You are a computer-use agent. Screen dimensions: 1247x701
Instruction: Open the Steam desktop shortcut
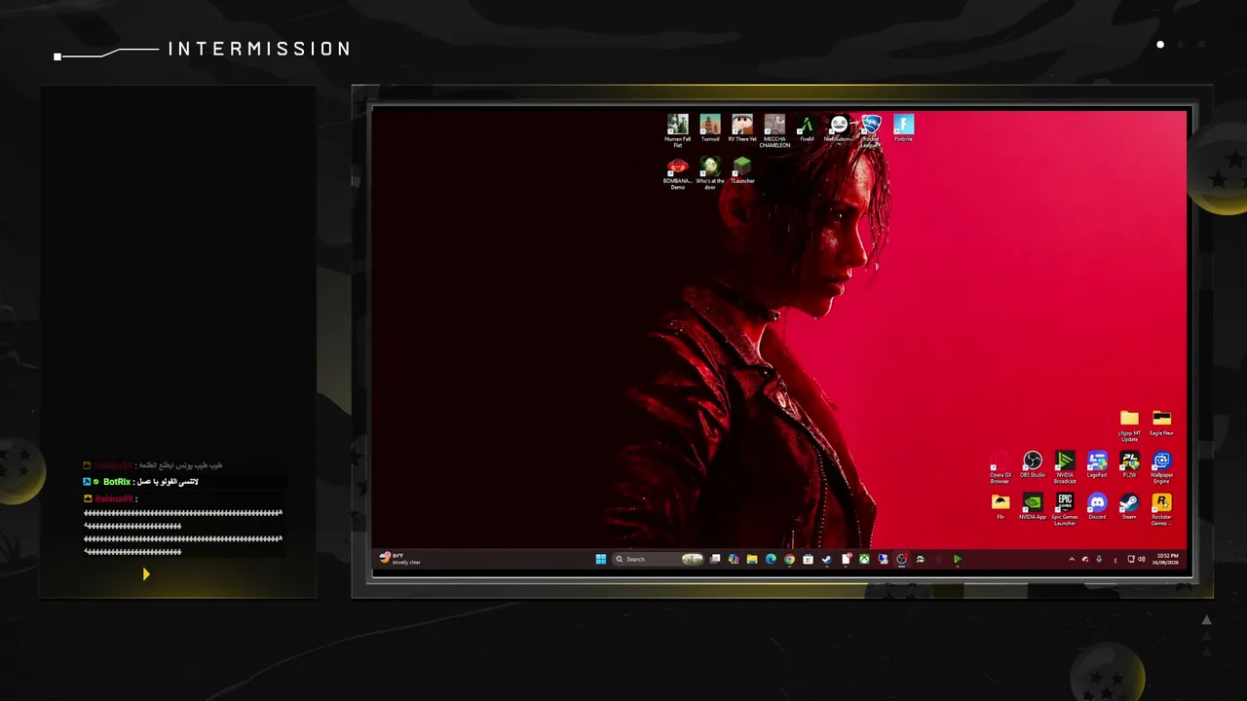coord(1129,506)
